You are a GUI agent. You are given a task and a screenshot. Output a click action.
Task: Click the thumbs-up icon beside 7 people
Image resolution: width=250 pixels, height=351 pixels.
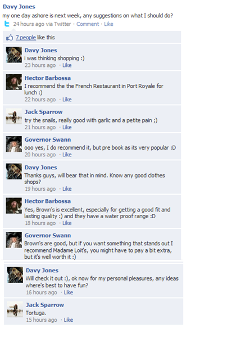point(10,38)
